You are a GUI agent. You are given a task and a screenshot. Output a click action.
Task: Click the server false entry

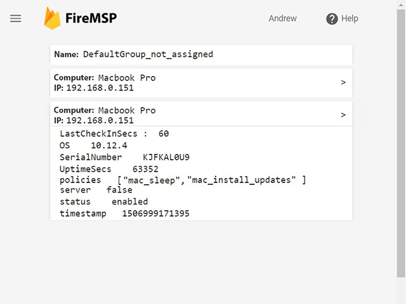click(x=96, y=190)
